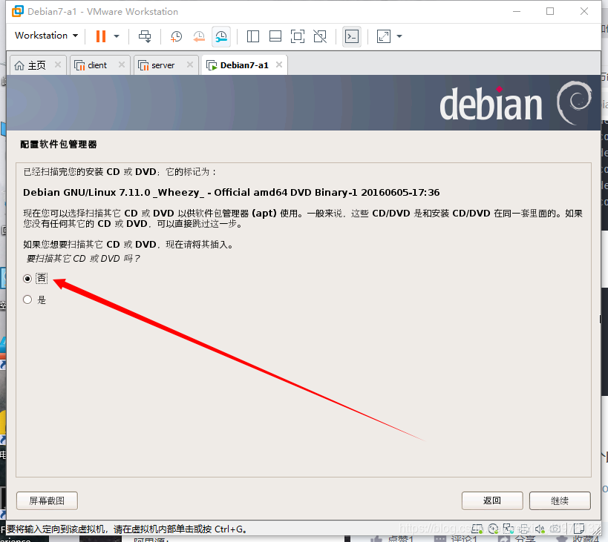Enter full screen mode icon

tap(298, 36)
